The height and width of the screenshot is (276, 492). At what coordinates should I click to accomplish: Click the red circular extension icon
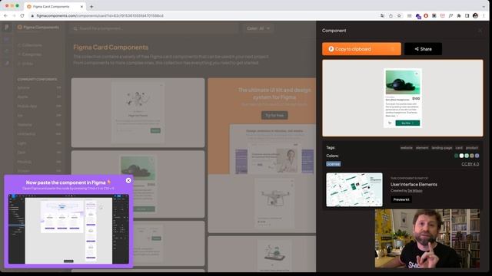tap(426, 15)
